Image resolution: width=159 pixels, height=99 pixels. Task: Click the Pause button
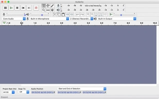pos(5,8)
